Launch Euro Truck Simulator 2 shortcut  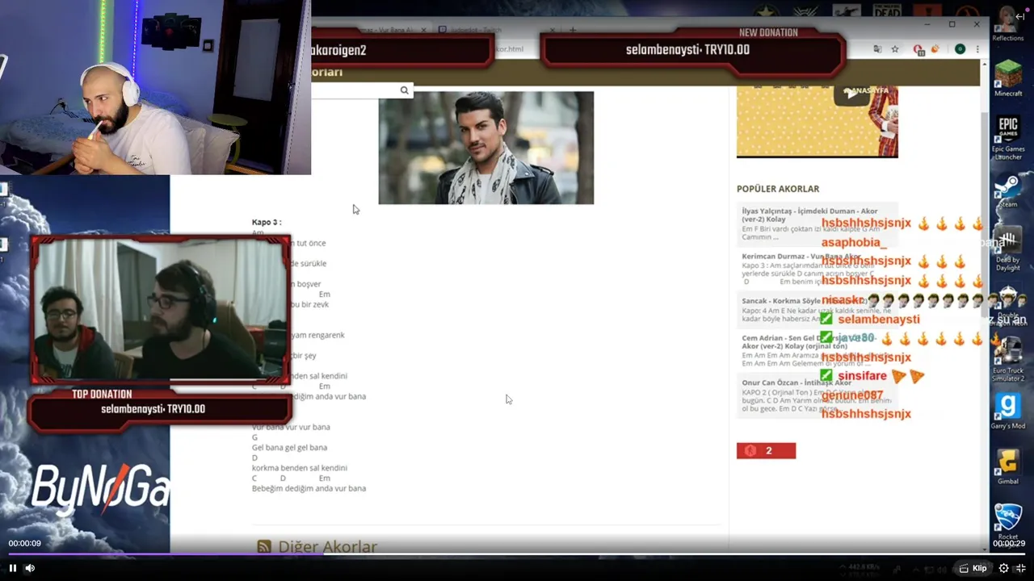pyautogui.click(x=1008, y=360)
